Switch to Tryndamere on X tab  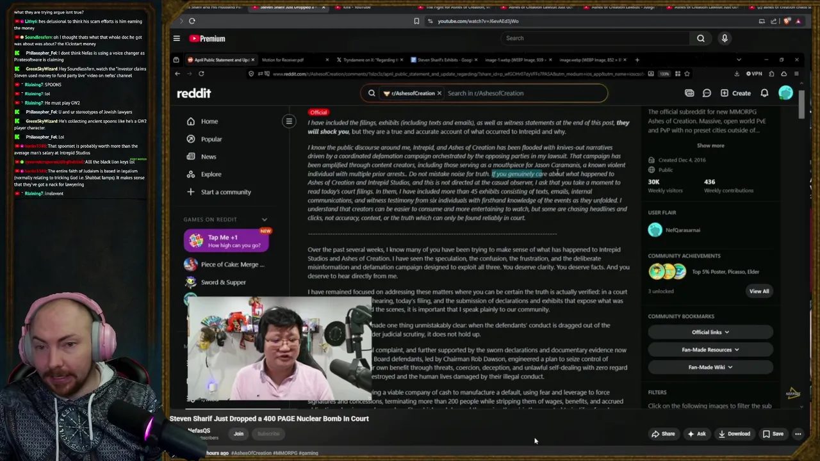[370, 60]
